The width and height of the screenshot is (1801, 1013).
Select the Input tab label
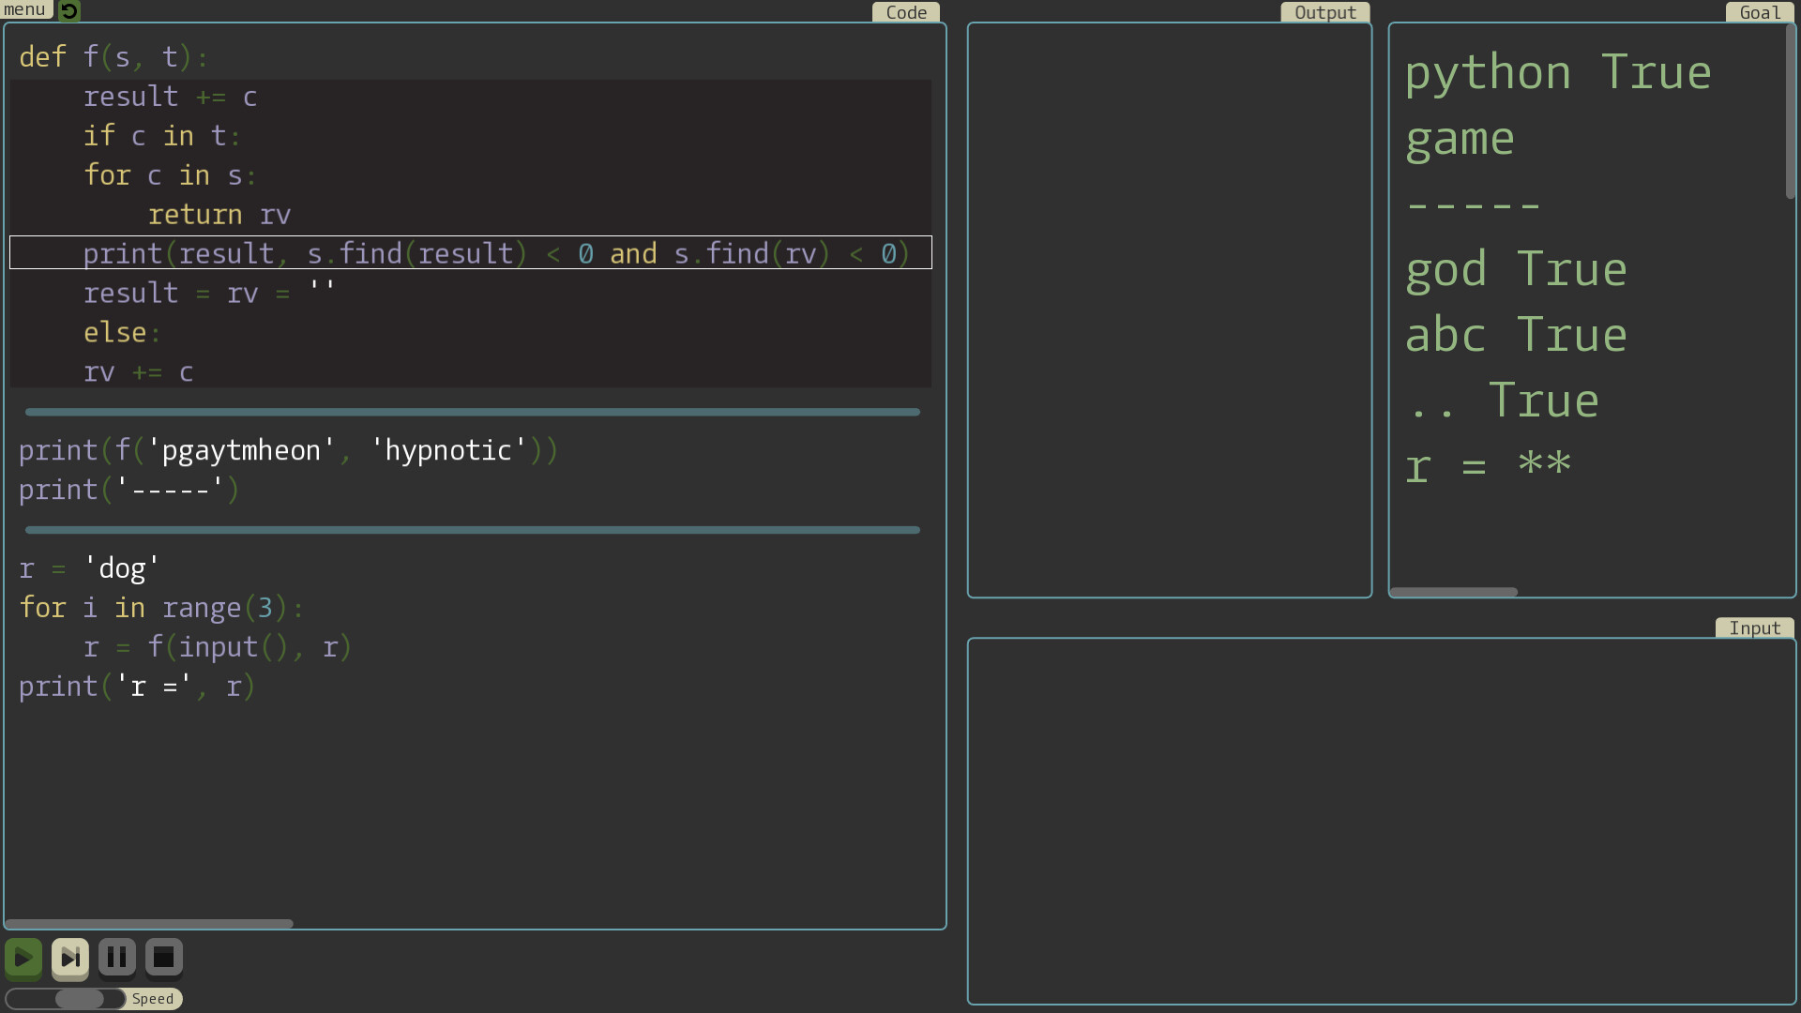pyautogui.click(x=1755, y=627)
